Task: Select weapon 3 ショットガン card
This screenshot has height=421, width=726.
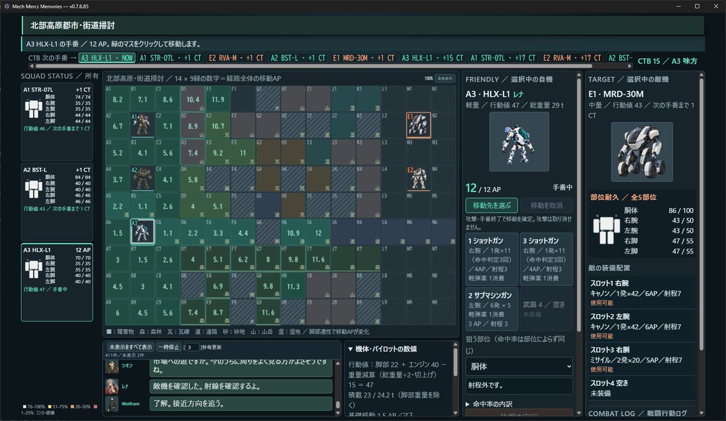Action: pos(547,259)
